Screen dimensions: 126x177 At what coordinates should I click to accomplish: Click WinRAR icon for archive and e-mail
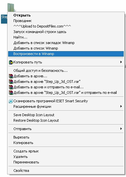coord(11,87)
